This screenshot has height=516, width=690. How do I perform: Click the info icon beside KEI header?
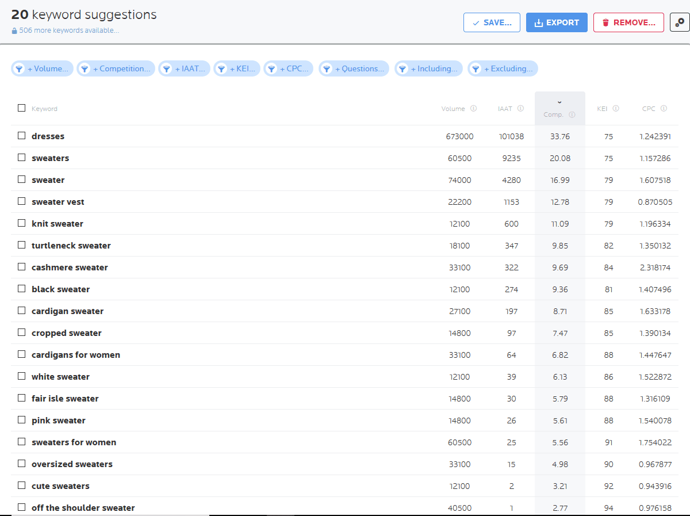615,108
